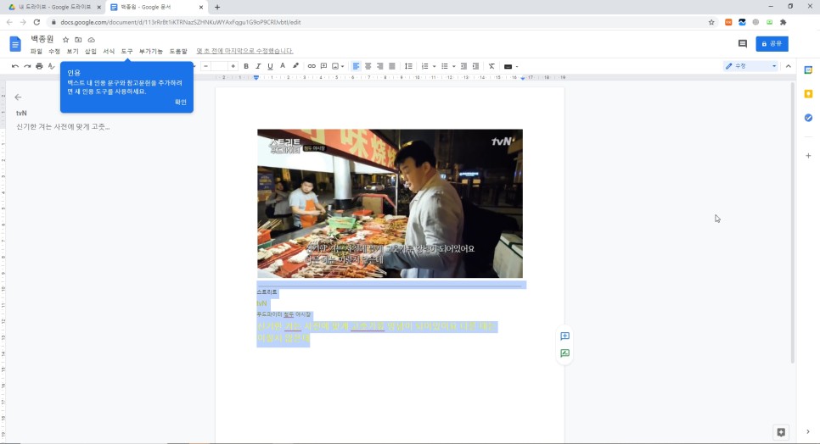Open Google Keep side panel
This screenshot has width=820, height=444.
tap(808, 94)
